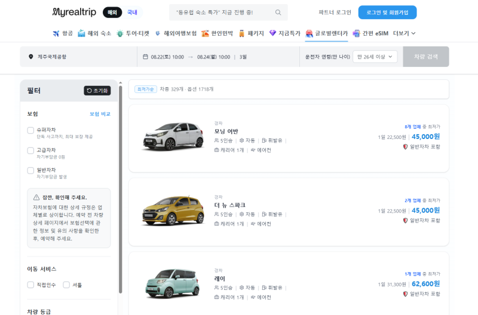The width and height of the screenshot is (478, 315).
Task: Click the red car icon for 글로벌렌터카
Action: point(309,33)
